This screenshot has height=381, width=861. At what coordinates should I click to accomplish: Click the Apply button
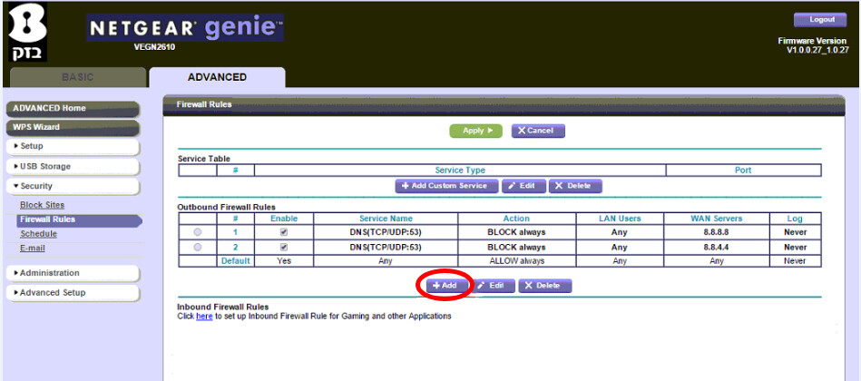click(x=475, y=131)
